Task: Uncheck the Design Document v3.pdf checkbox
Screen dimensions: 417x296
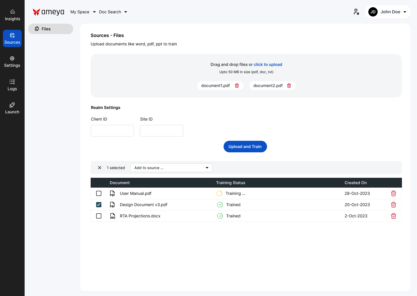Action: (99, 205)
